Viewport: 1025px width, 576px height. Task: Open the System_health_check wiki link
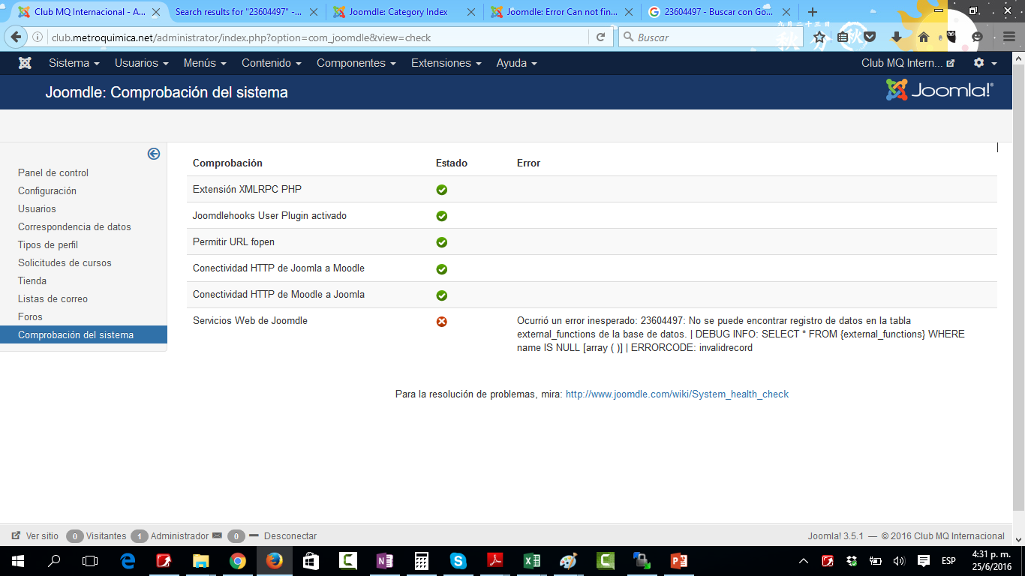(x=677, y=394)
